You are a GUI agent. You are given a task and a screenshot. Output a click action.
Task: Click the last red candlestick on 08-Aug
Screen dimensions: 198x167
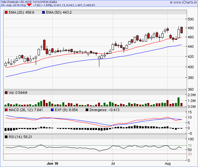(x=181, y=30)
